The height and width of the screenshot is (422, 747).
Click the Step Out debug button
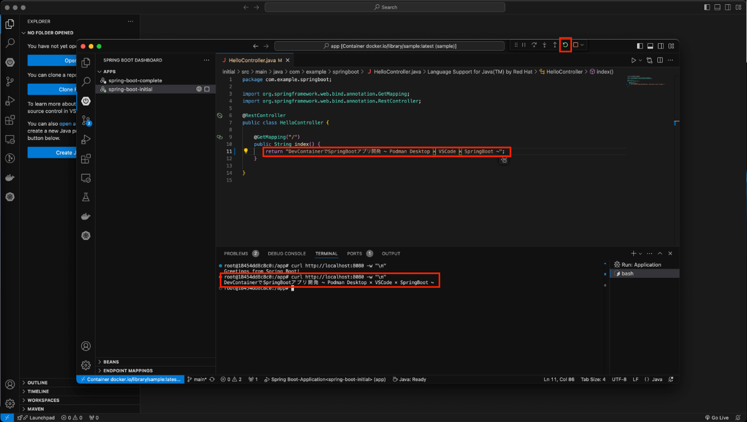pyautogui.click(x=555, y=45)
